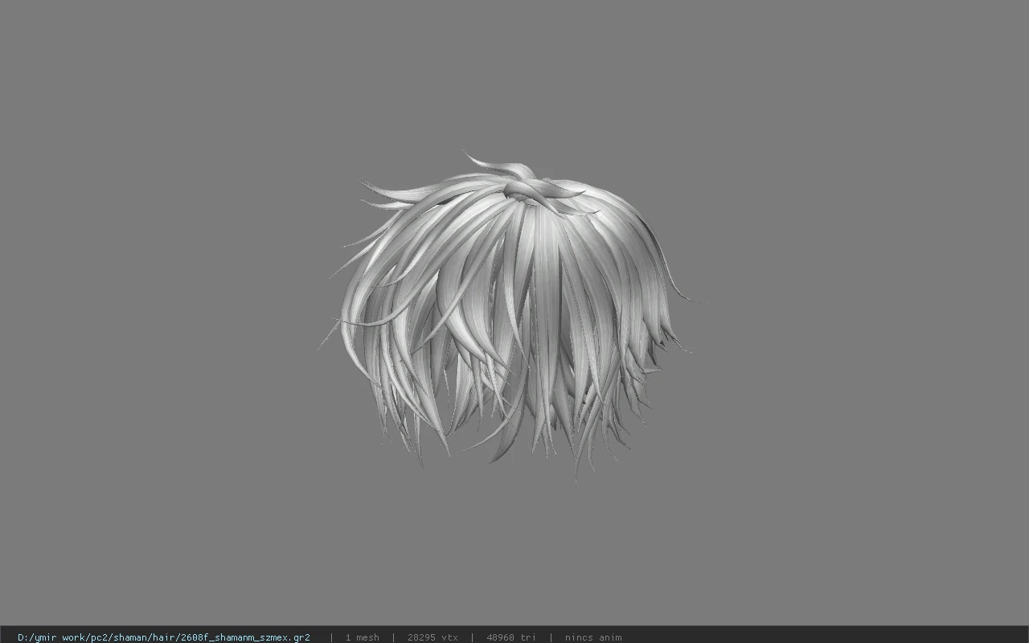Click the '1 mesh' status entry

(362, 637)
